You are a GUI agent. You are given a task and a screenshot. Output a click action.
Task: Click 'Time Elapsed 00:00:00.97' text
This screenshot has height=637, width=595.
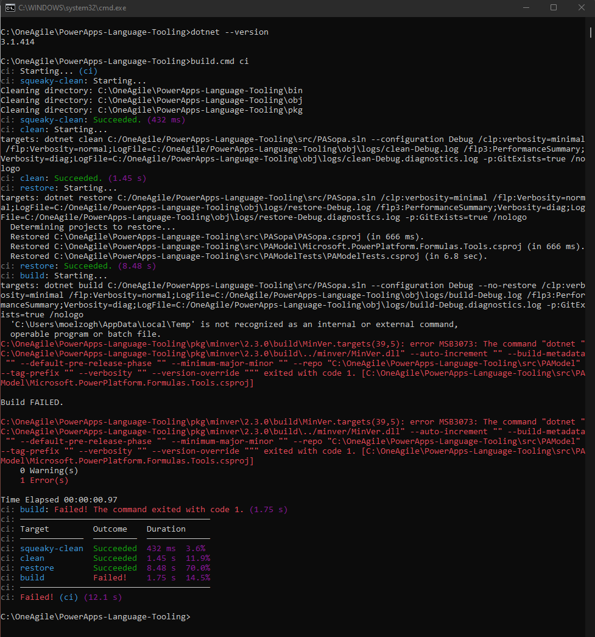(59, 500)
